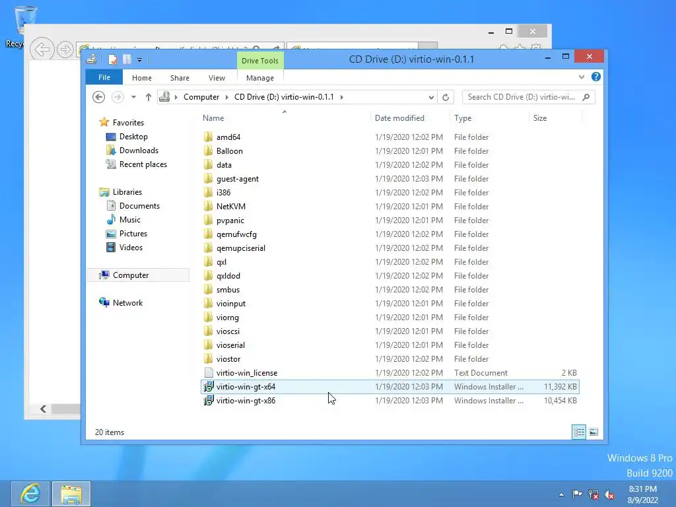Select the NetKVM folder name
This screenshot has width=676, height=507.
coord(231,207)
